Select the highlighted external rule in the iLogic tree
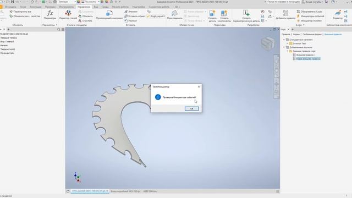 click(x=308, y=59)
